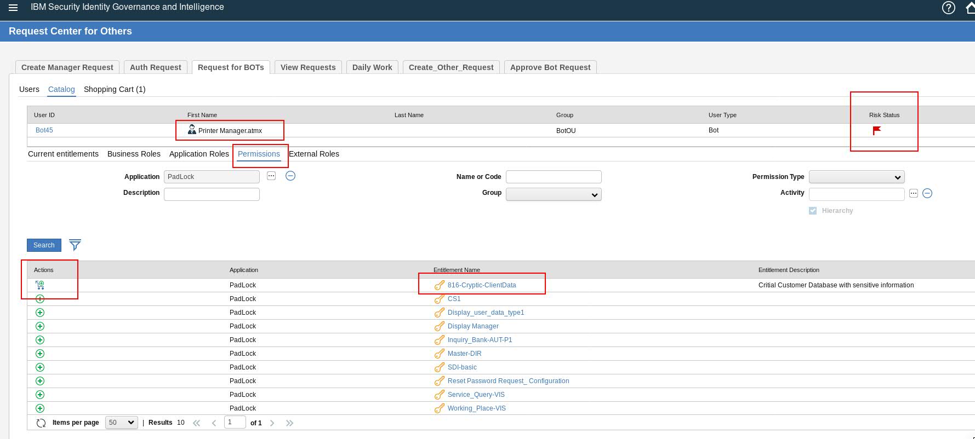This screenshot has width=975, height=439.
Task: Click the user icon beside Printer Manager.atmx
Action: (192, 130)
